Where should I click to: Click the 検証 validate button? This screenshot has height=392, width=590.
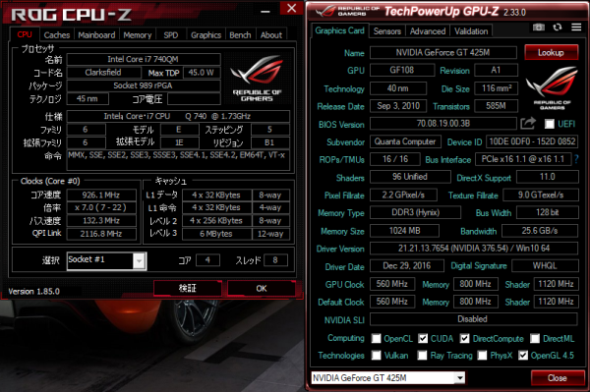(188, 288)
